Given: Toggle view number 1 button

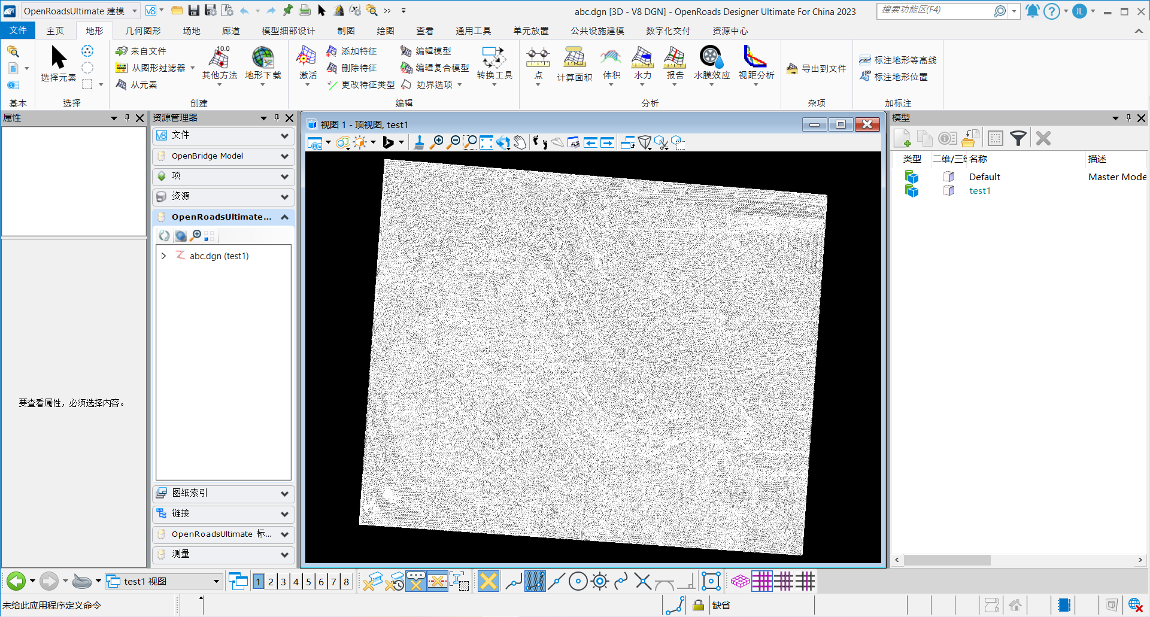Looking at the screenshot, I should 258,582.
